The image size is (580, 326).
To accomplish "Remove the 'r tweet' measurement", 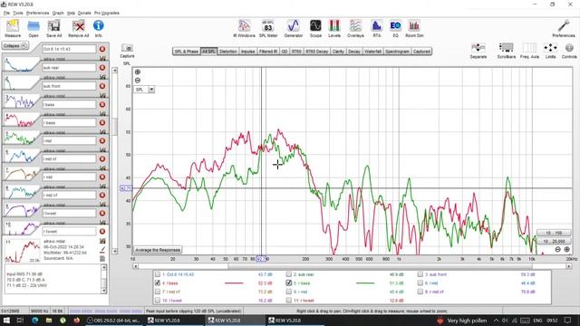I will coord(102,232).
